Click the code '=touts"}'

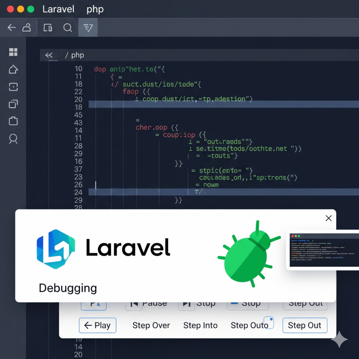[223, 156]
